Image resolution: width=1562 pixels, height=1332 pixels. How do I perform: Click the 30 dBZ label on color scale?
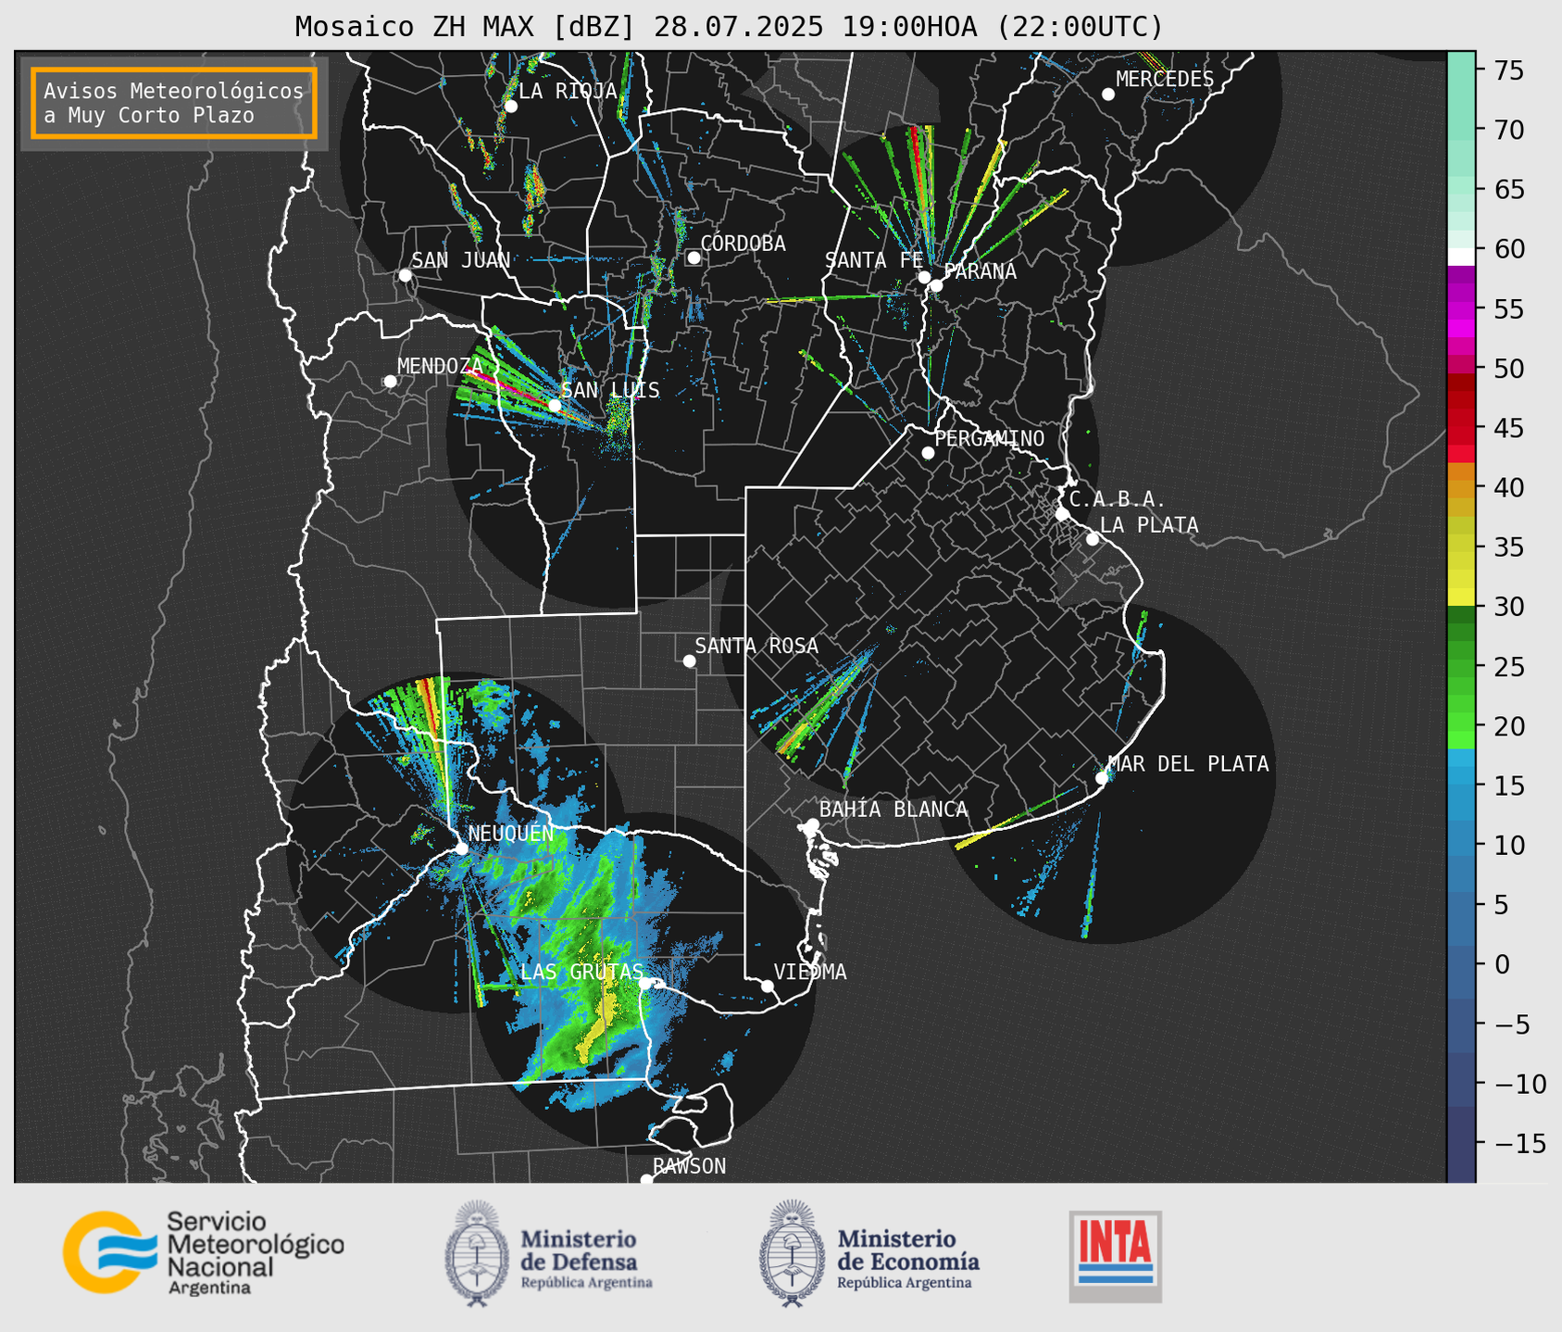pos(1508,607)
